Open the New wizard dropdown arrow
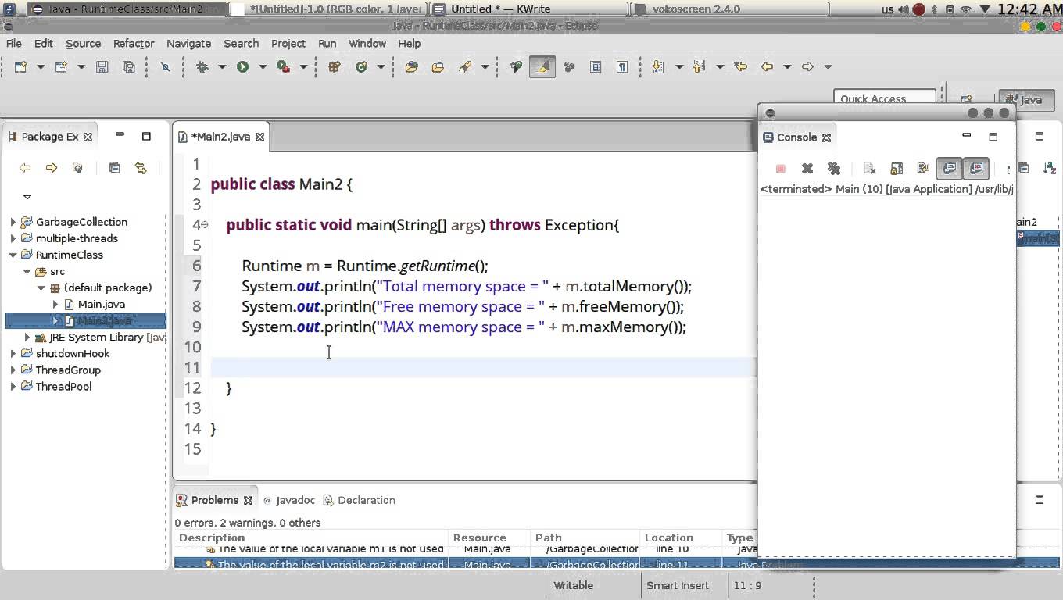1063x600 pixels. coord(40,66)
